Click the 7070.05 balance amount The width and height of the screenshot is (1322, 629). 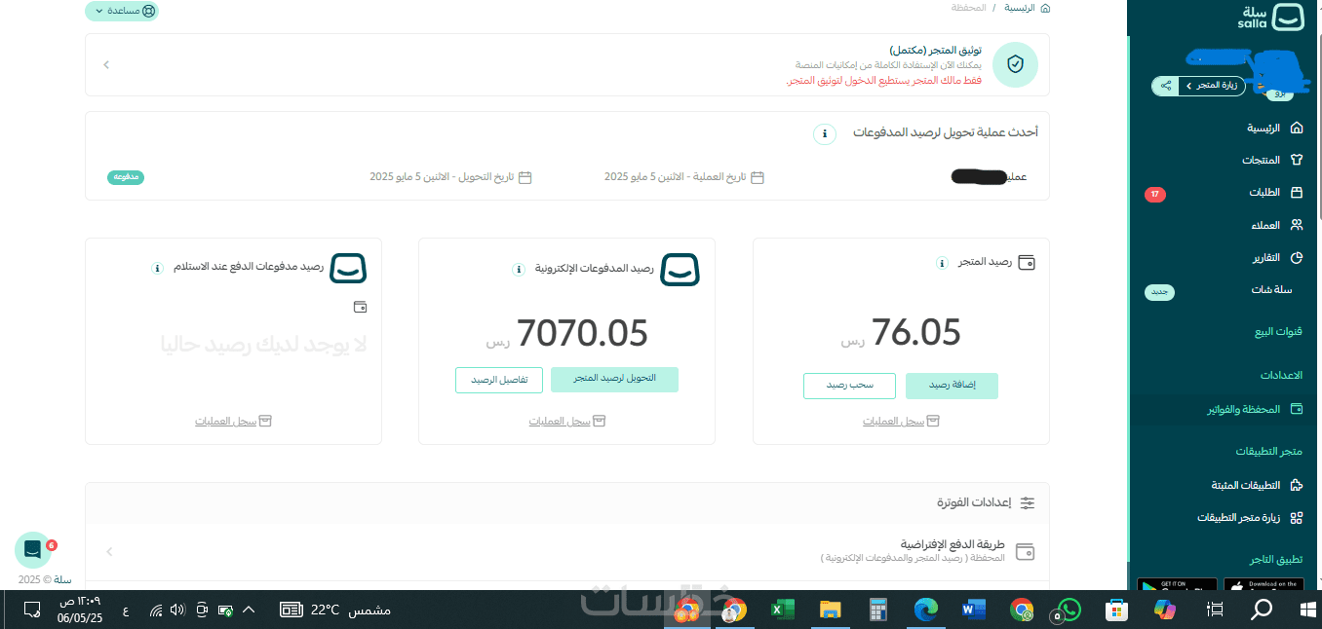582,334
